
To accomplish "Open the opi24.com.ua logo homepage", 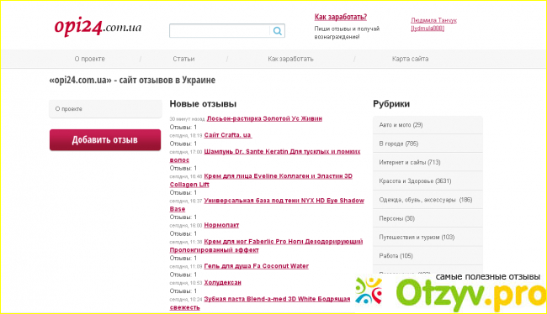I will coord(98,27).
